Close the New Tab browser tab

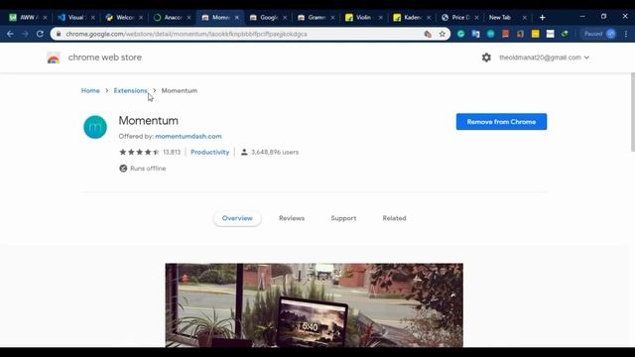pyautogui.click(x=525, y=18)
